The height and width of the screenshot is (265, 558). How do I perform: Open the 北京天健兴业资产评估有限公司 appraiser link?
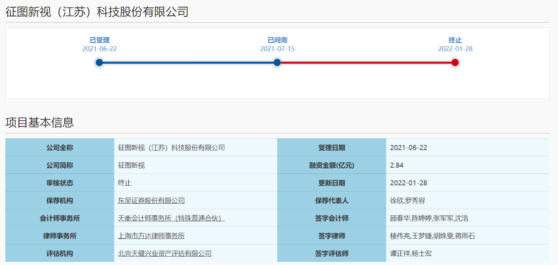pos(165,253)
